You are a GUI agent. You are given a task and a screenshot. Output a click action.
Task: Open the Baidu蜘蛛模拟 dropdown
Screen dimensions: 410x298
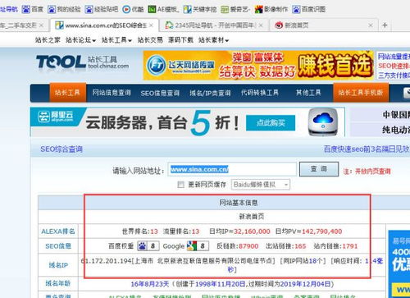(261, 185)
